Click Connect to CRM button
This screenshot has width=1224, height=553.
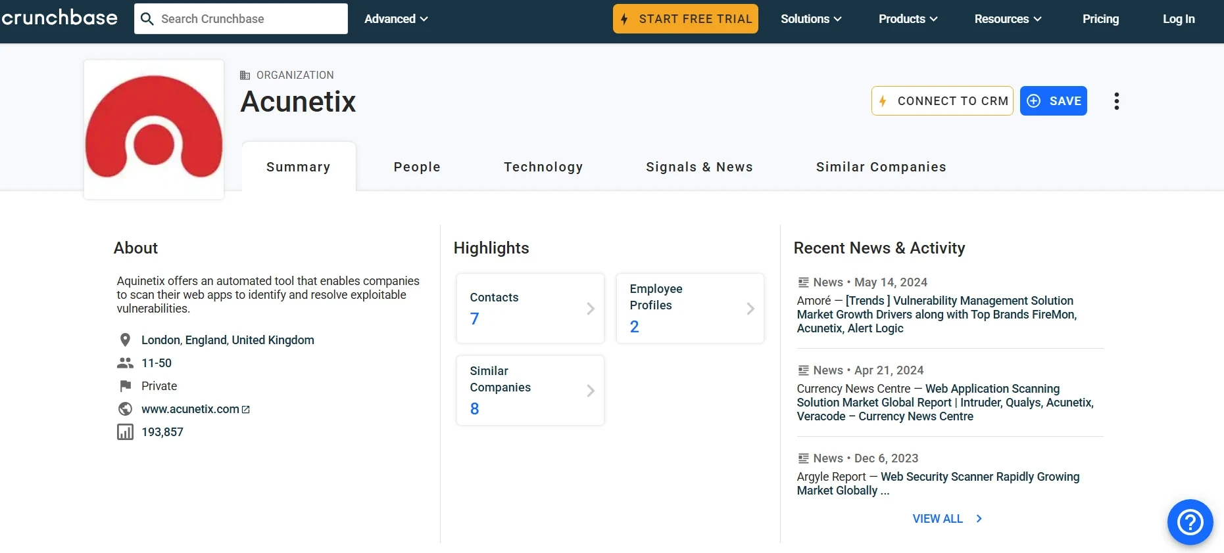pyautogui.click(x=942, y=100)
